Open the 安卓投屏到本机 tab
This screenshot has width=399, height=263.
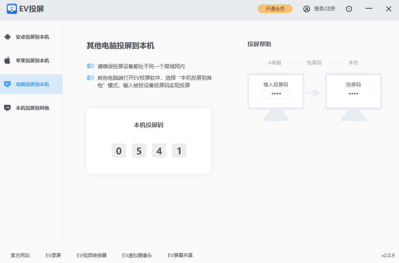point(32,37)
